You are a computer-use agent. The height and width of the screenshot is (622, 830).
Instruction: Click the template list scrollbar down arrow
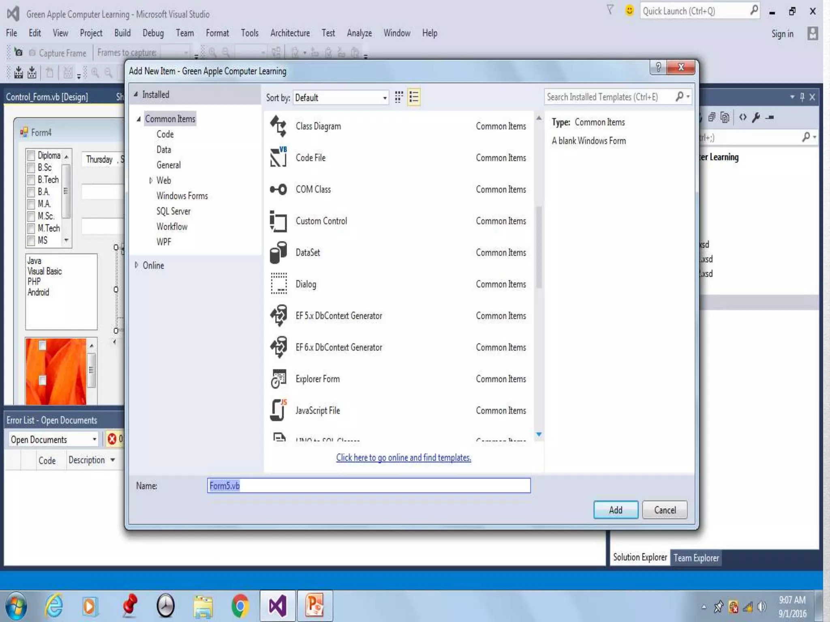pos(539,435)
